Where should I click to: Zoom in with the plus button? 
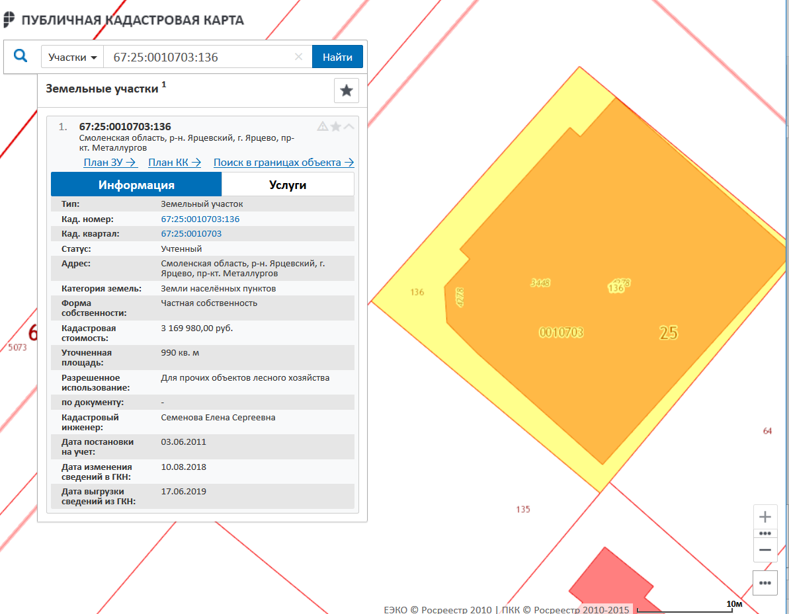point(765,517)
